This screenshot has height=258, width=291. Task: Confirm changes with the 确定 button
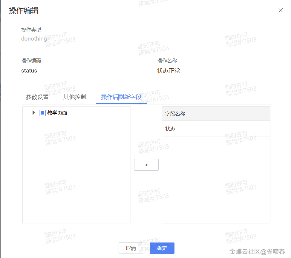coord(162,248)
